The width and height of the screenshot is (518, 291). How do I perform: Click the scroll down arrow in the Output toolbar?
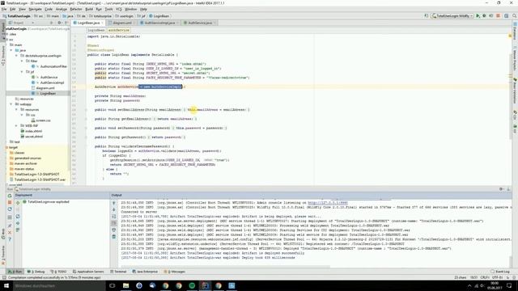tap(114, 209)
